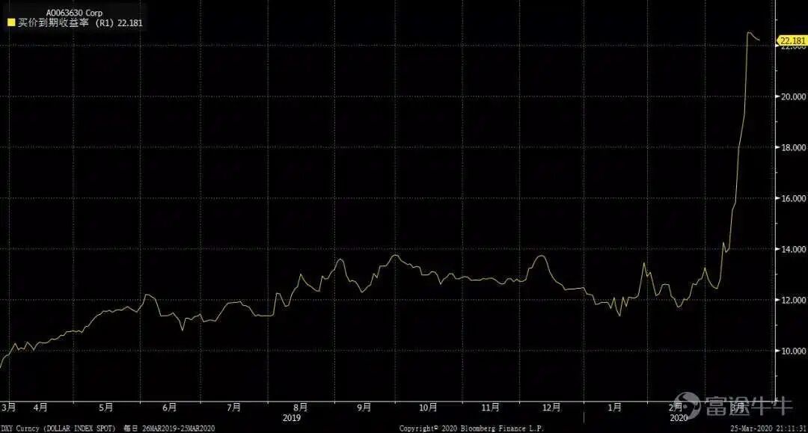Viewport: 808px width, 433px height.
Task: Click the 2月 x-axis label
Action: click(676, 408)
